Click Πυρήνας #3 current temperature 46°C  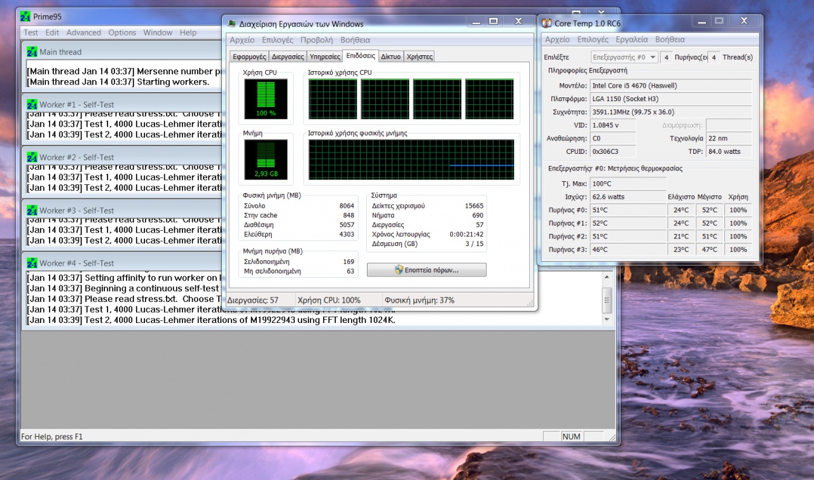(628, 250)
